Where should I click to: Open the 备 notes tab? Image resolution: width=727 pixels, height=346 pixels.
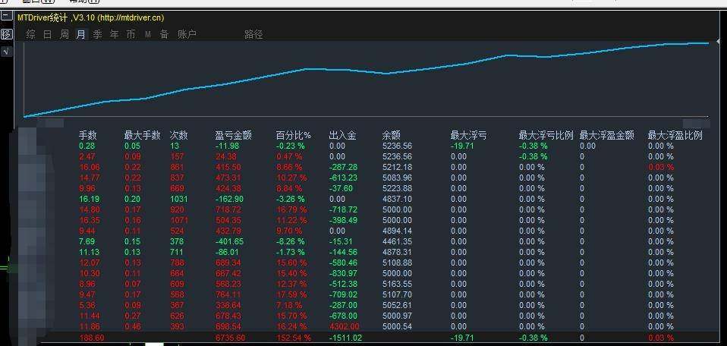pos(164,34)
